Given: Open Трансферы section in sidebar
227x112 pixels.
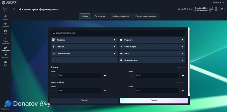Looking at the screenshot, I should (5, 49).
